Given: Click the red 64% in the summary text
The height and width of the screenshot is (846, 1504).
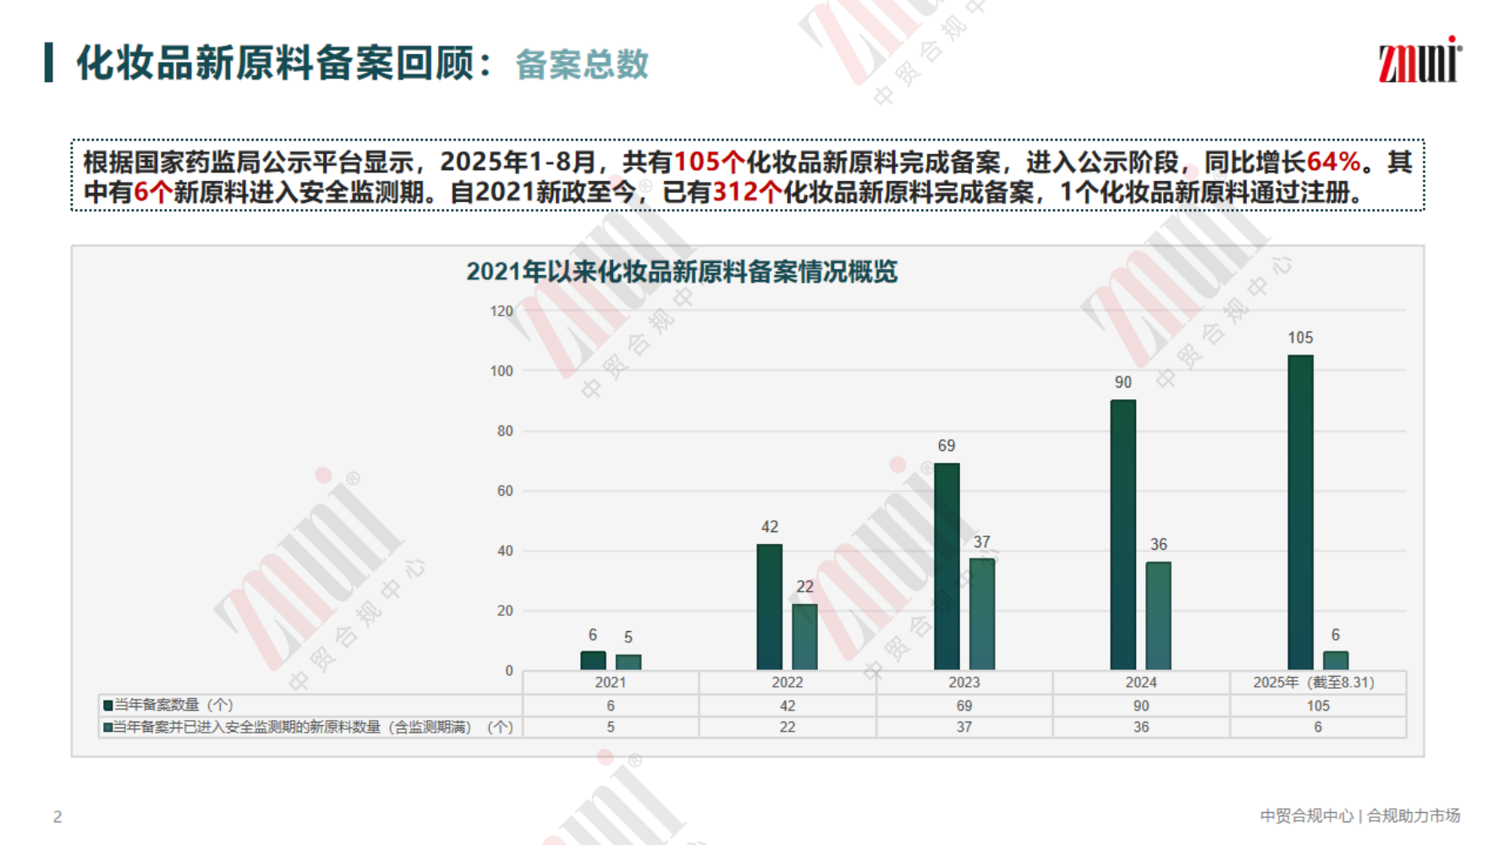Looking at the screenshot, I should pyautogui.click(x=1334, y=162).
